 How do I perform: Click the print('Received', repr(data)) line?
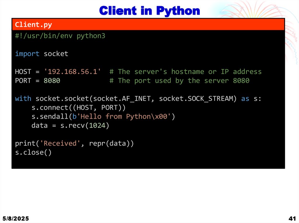pos(74,143)
